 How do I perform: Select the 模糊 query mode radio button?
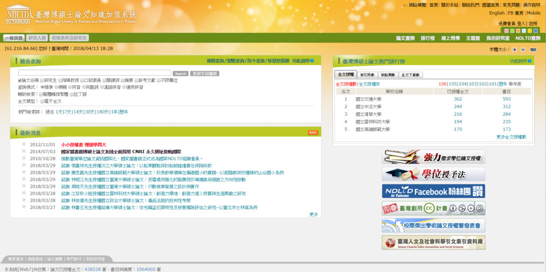pyautogui.click(x=57, y=87)
